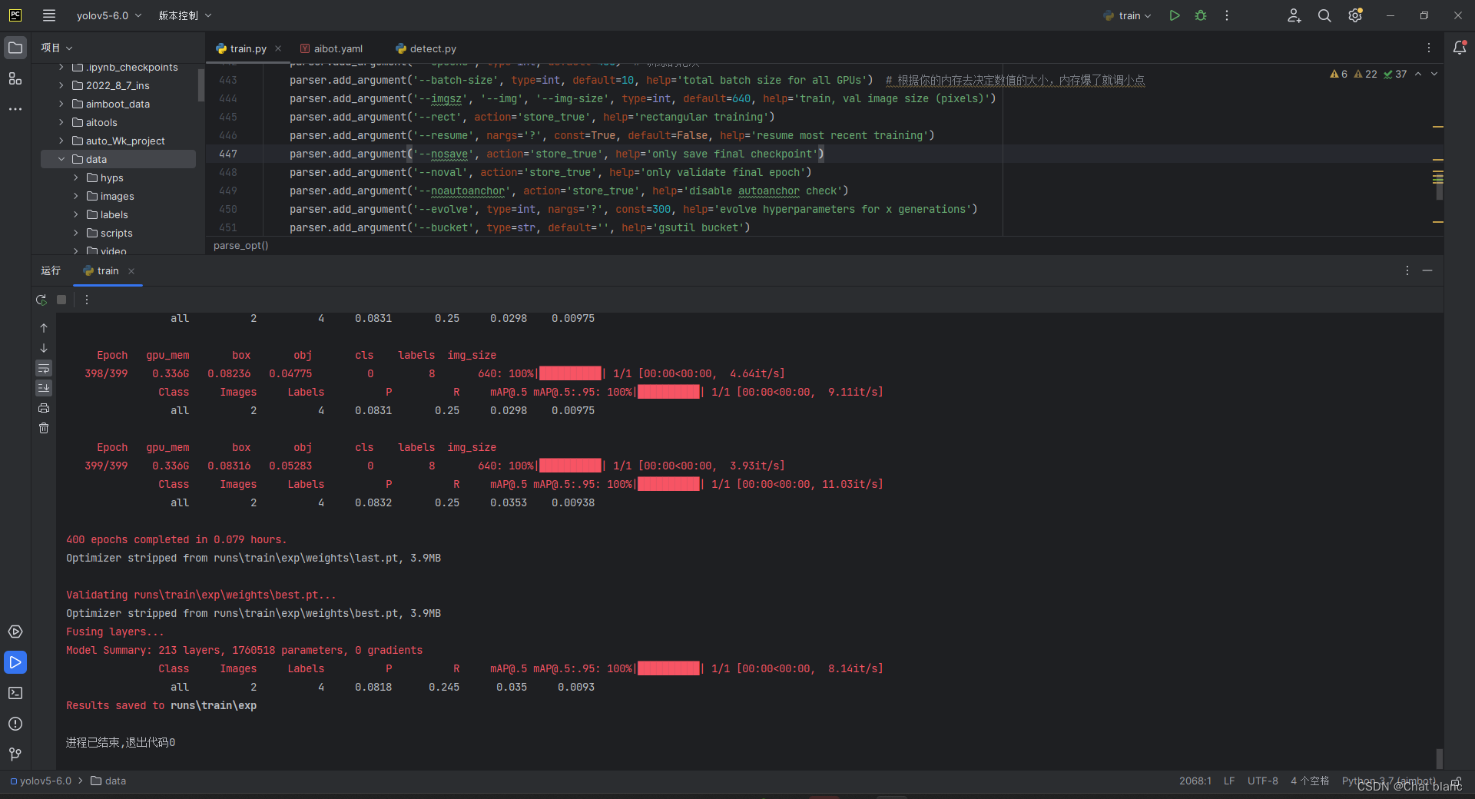Screen dimensions: 1475x799
Task: Open Code With Me user icon
Action: 1294,15
